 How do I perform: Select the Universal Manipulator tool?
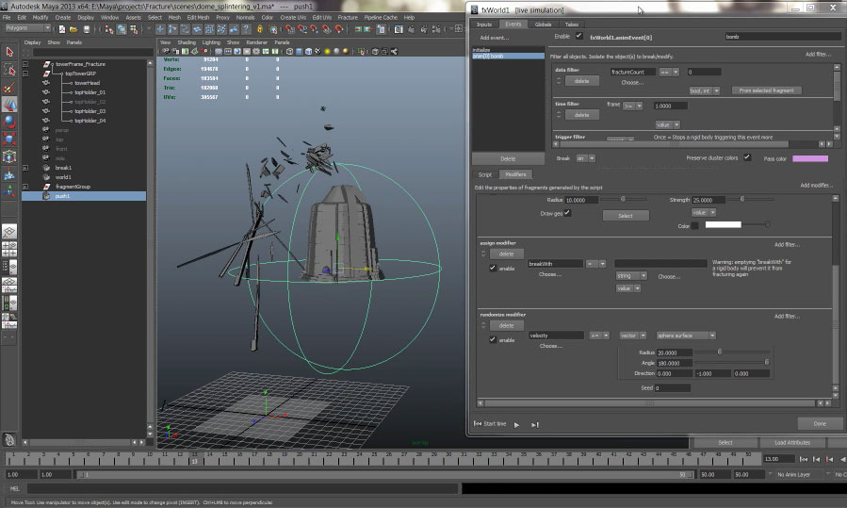9,156
